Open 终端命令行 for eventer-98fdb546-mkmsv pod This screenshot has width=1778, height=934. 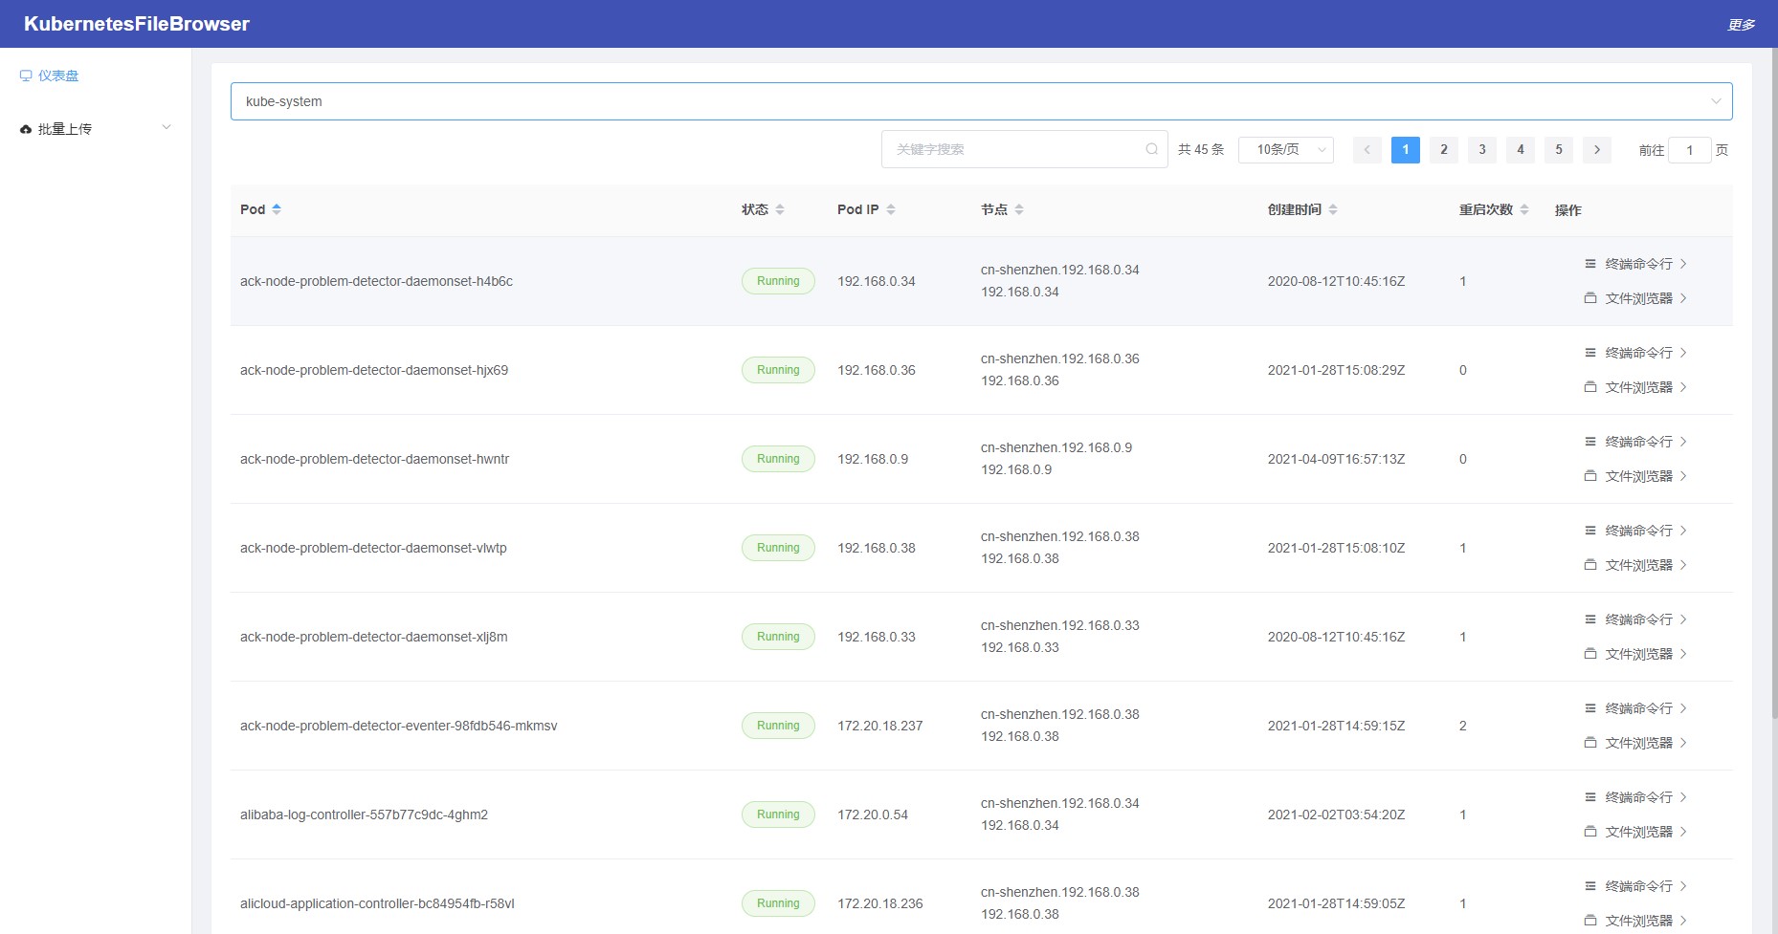tap(1636, 708)
